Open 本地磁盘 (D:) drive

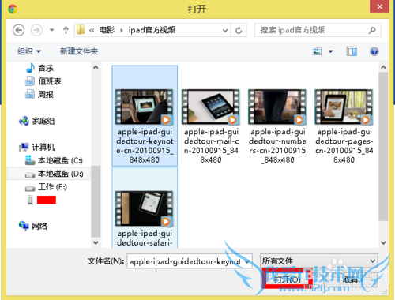pos(54,174)
